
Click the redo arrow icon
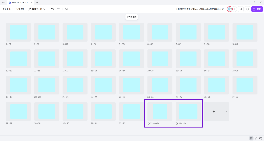58,9
